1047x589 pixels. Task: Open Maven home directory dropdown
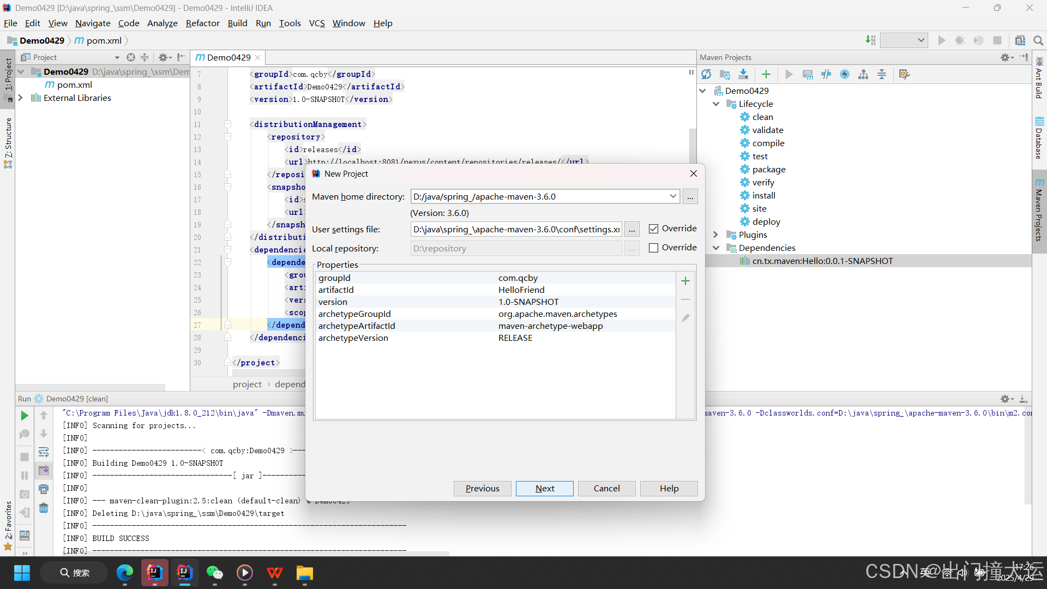[x=673, y=196]
